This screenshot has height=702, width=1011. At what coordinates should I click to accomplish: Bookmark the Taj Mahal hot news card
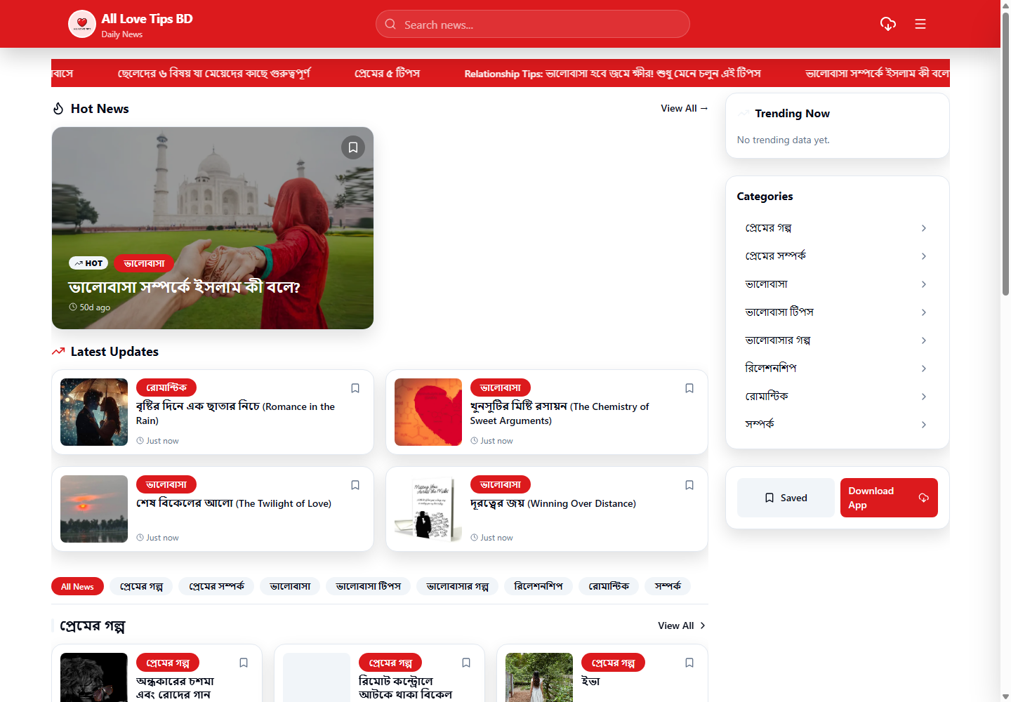[353, 147]
